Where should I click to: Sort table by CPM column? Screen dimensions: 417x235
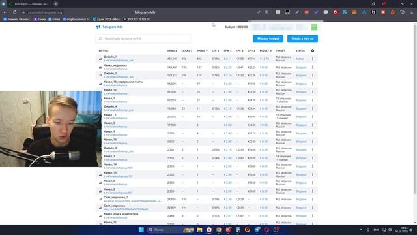coord(227,50)
